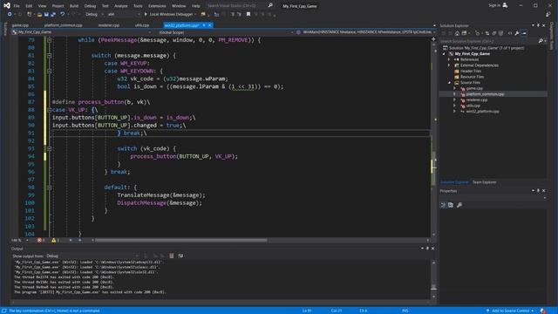Screen dimensions: 558x314
Task: Click the Navigate Backward icon
Action: click(10, 14)
